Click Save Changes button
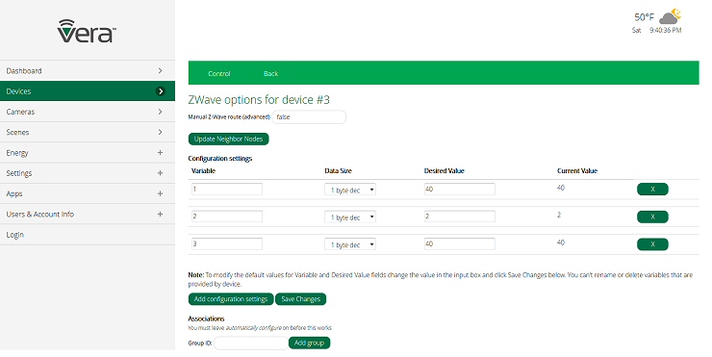 point(300,299)
